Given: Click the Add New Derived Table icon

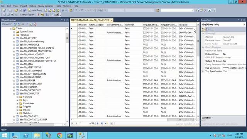Looking at the screenshot, I should pyautogui.click(x=57, y=15).
